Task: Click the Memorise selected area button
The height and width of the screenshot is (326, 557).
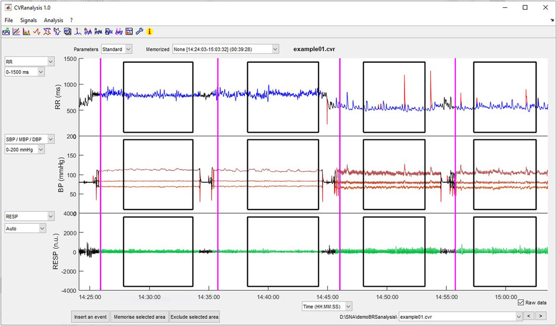Action: (x=140, y=317)
